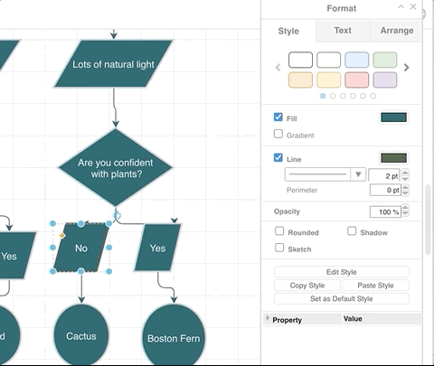Click Set as Default Style

coord(342,298)
